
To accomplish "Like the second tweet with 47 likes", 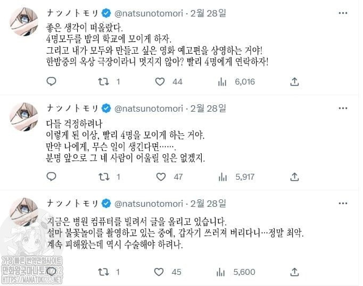I will [x=160, y=176].
